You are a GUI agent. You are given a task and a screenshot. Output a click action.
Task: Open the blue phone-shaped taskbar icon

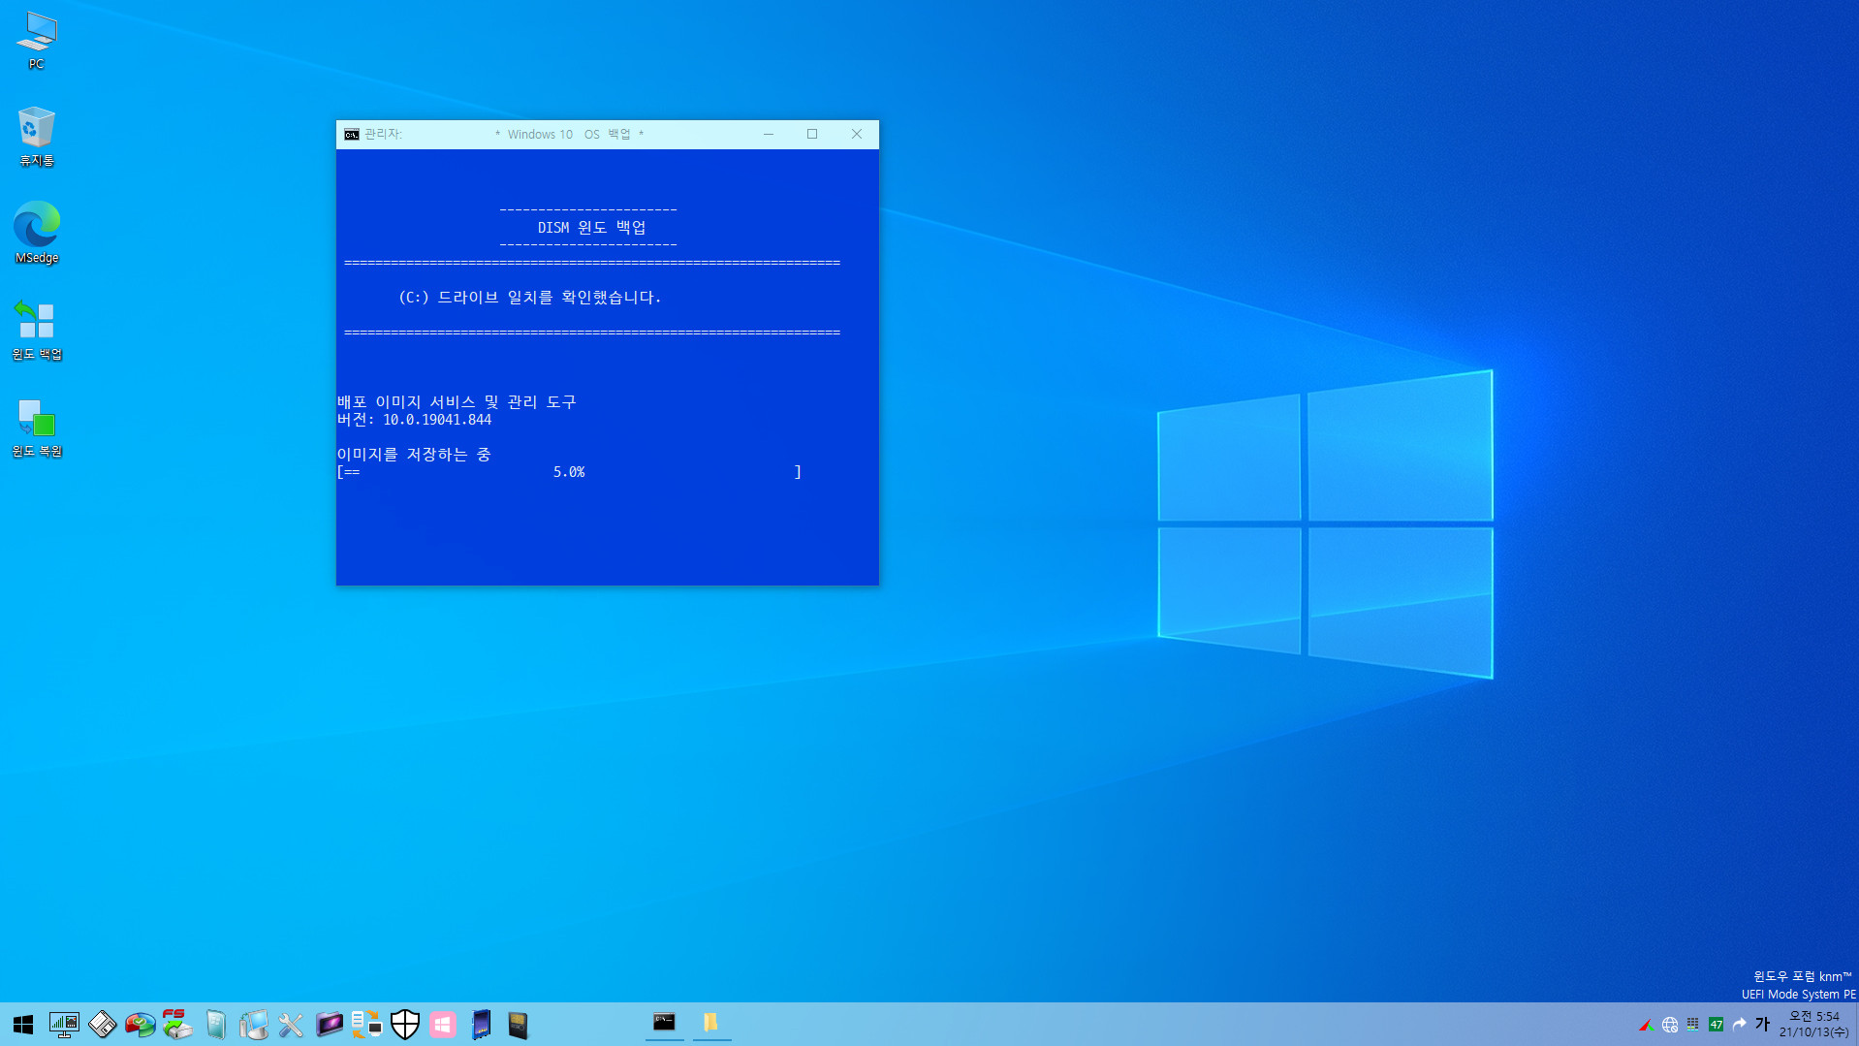coord(481,1025)
